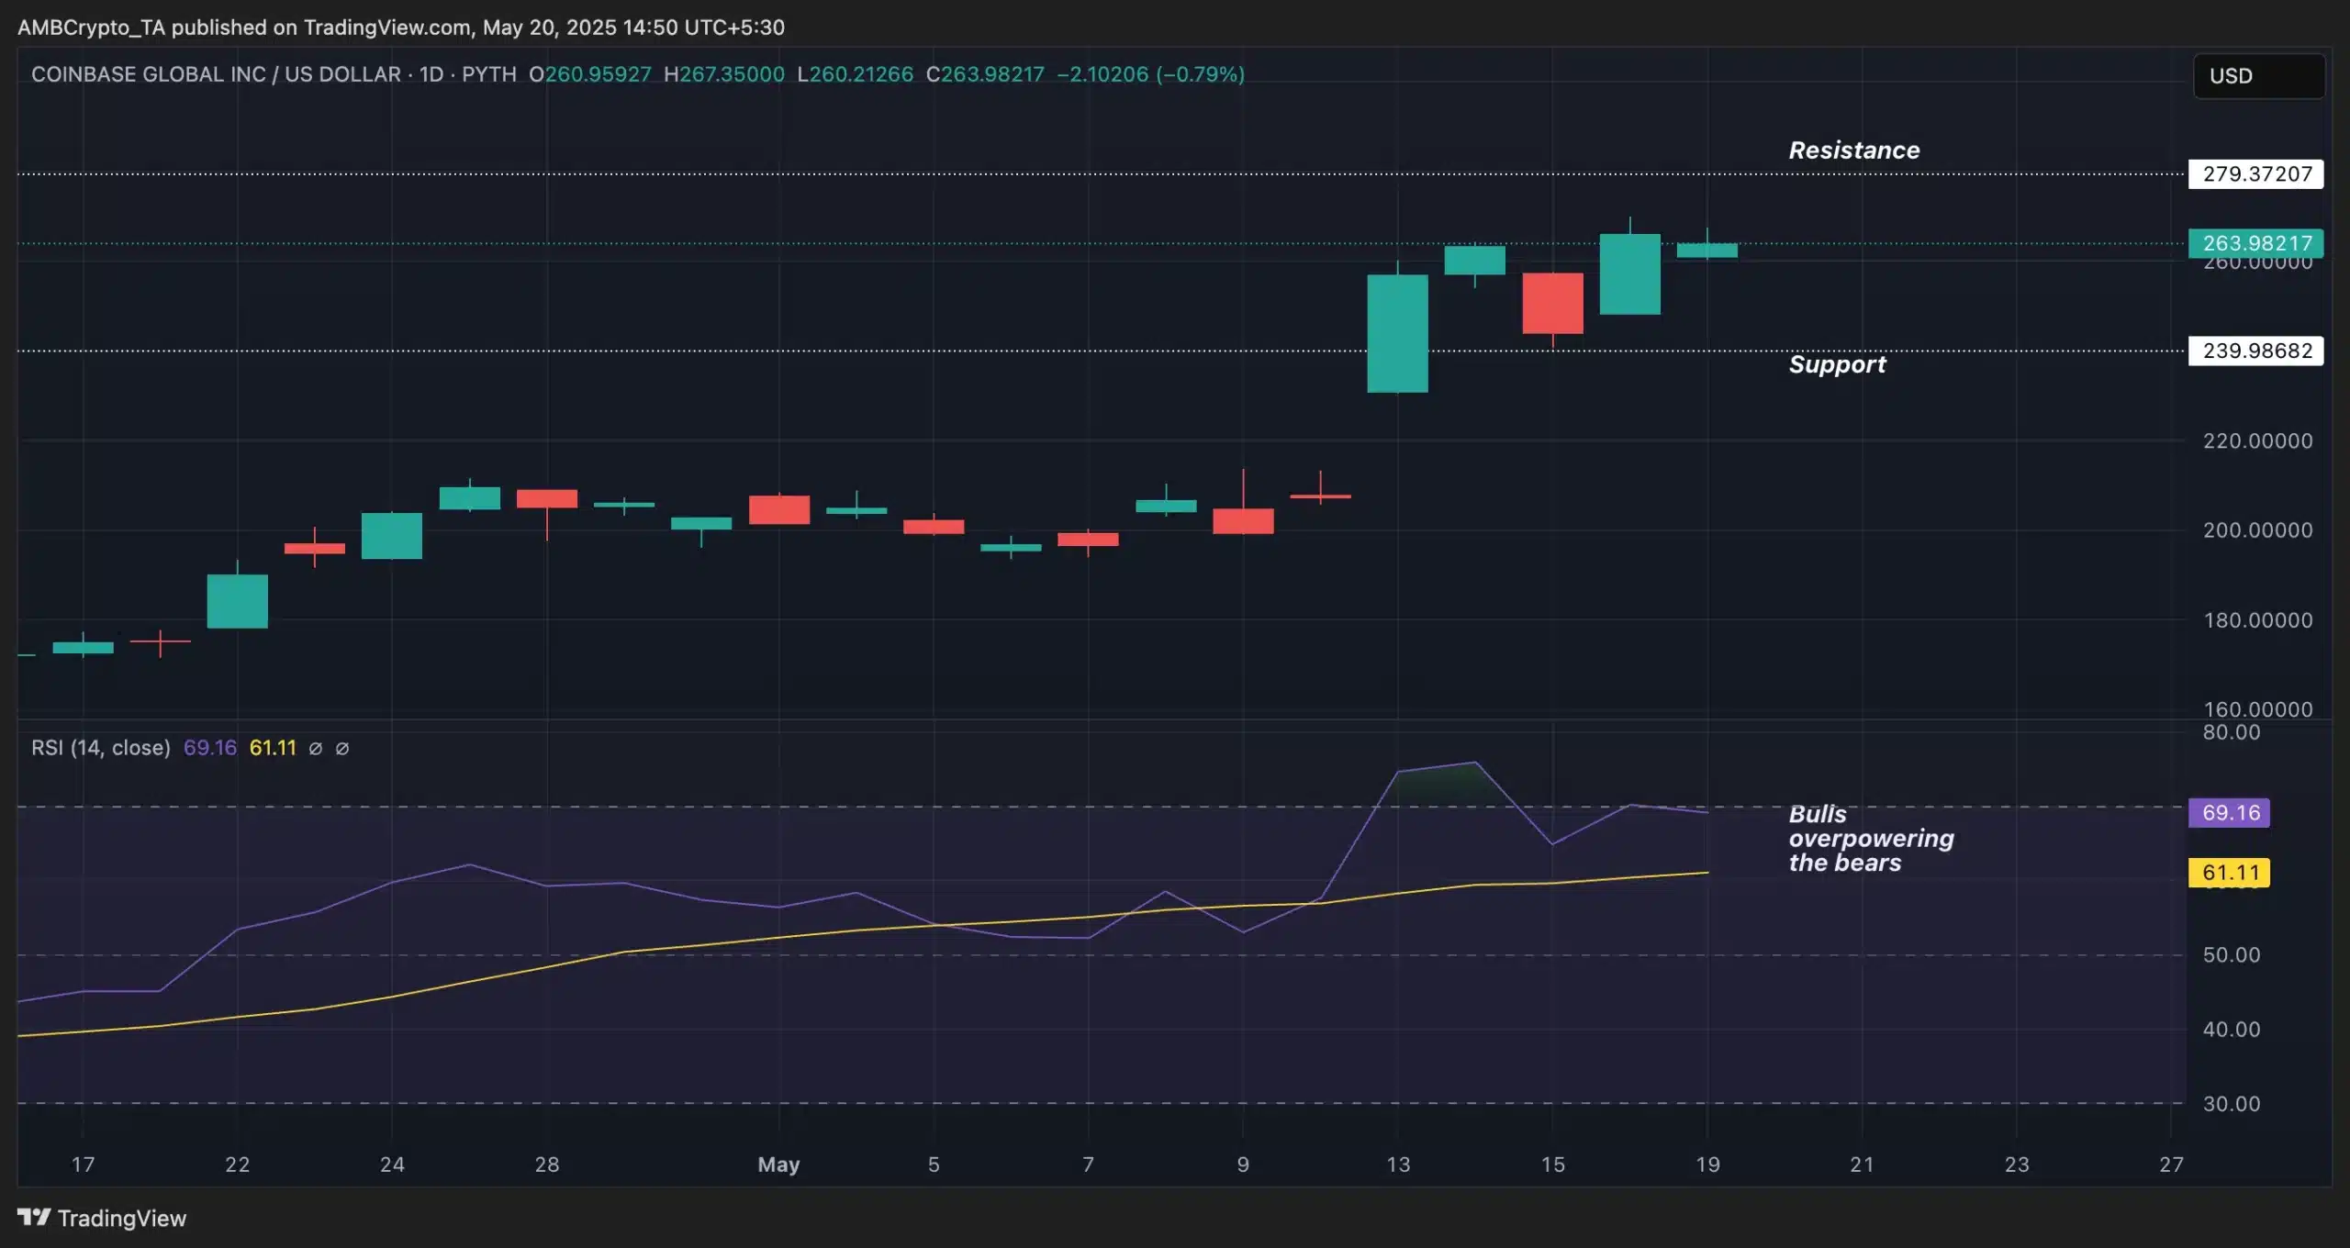Image resolution: width=2350 pixels, height=1248 pixels.
Task: Click the 239.98682 support price label
Action: coord(2256,351)
